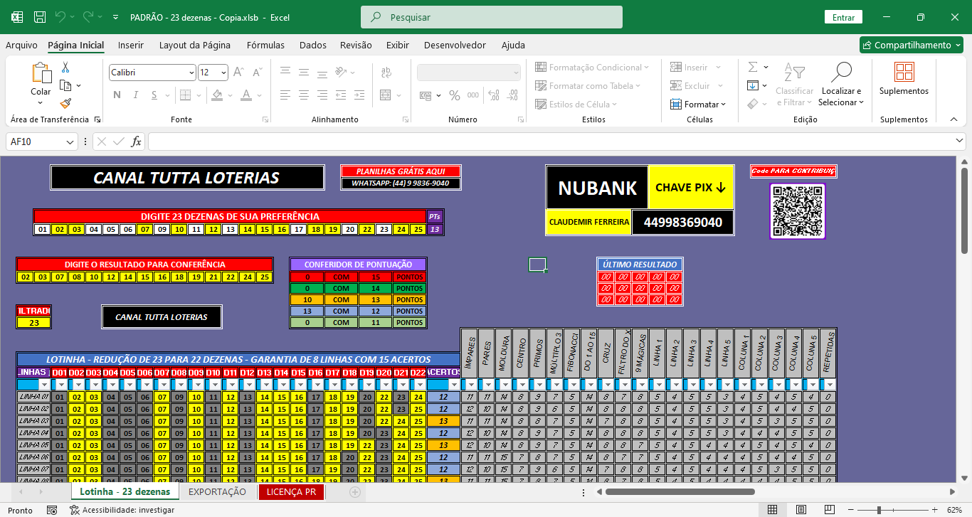Merge and center the selected cells

[x=385, y=95]
